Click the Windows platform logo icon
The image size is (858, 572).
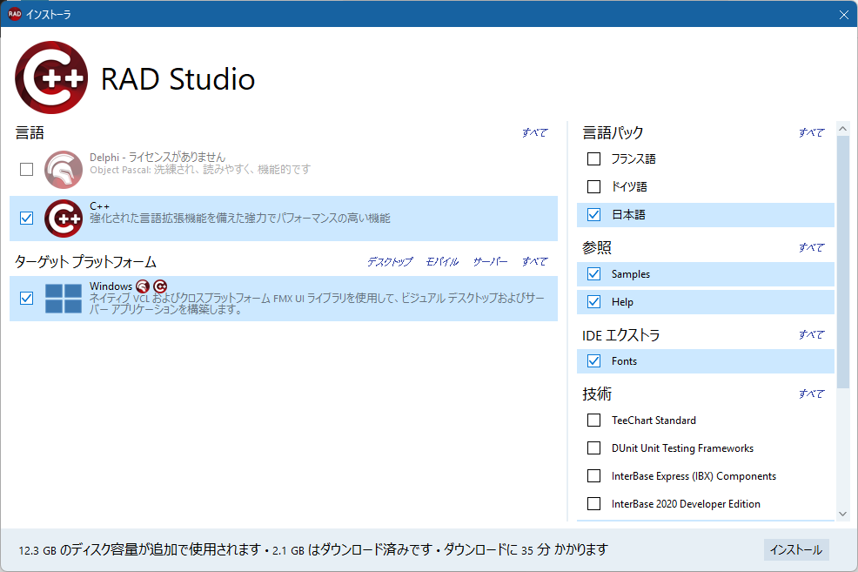(x=64, y=299)
